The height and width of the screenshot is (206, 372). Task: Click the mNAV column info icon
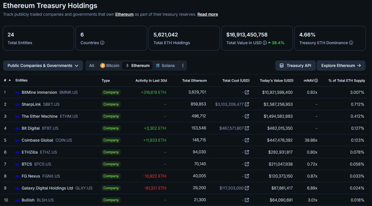point(316,81)
